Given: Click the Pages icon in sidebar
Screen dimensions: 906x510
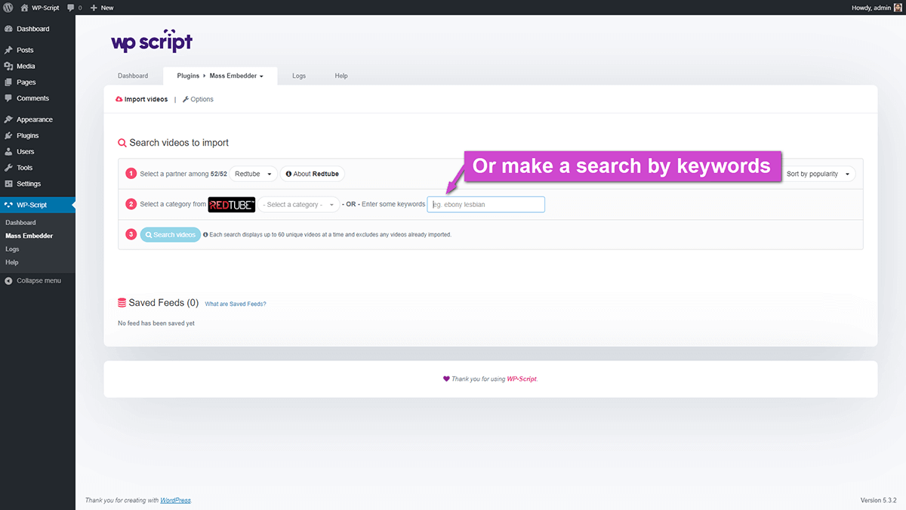Looking at the screenshot, I should coord(8,82).
